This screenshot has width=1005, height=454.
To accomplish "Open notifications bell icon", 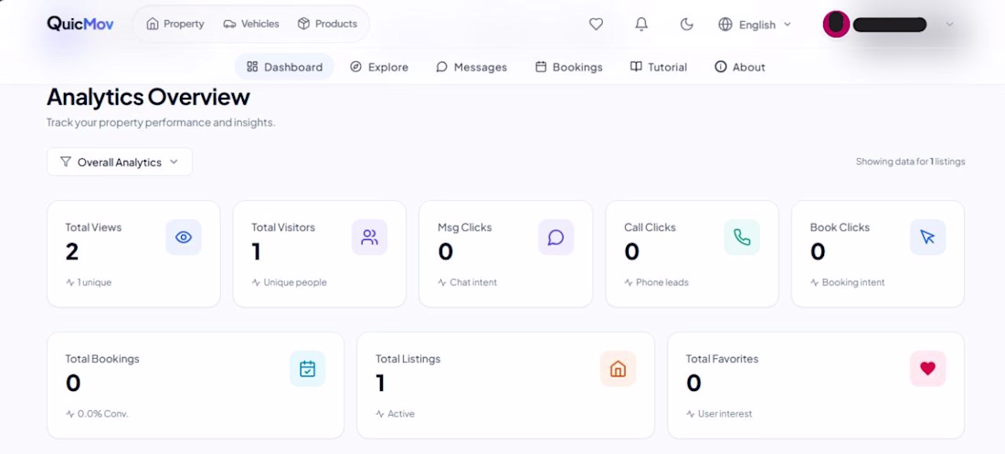I will 641,25.
